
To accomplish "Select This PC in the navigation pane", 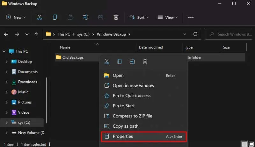I will [22, 51].
